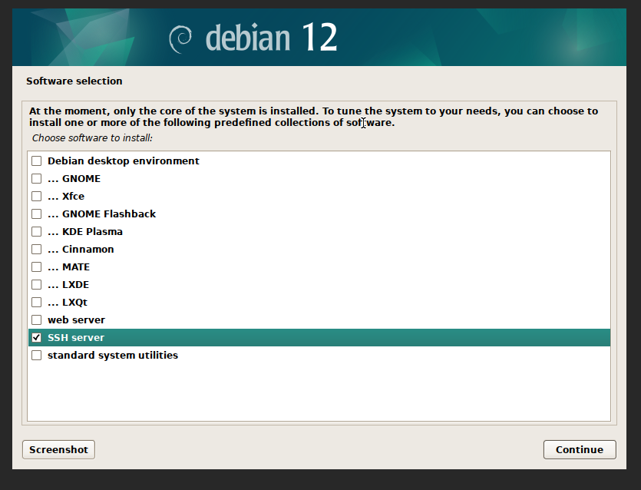Take a capture with the Screenshot button

pyautogui.click(x=58, y=449)
